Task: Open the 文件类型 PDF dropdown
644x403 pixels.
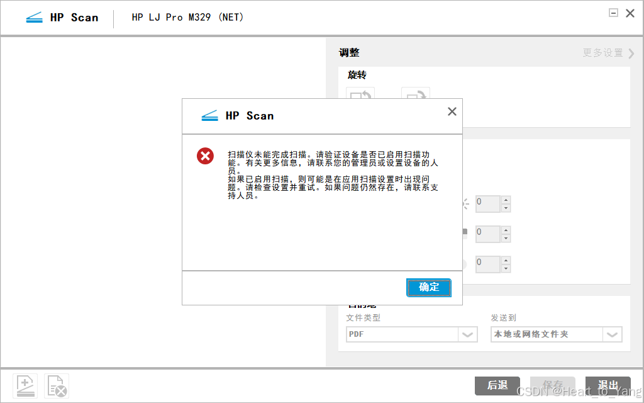Action: (x=411, y=334)
